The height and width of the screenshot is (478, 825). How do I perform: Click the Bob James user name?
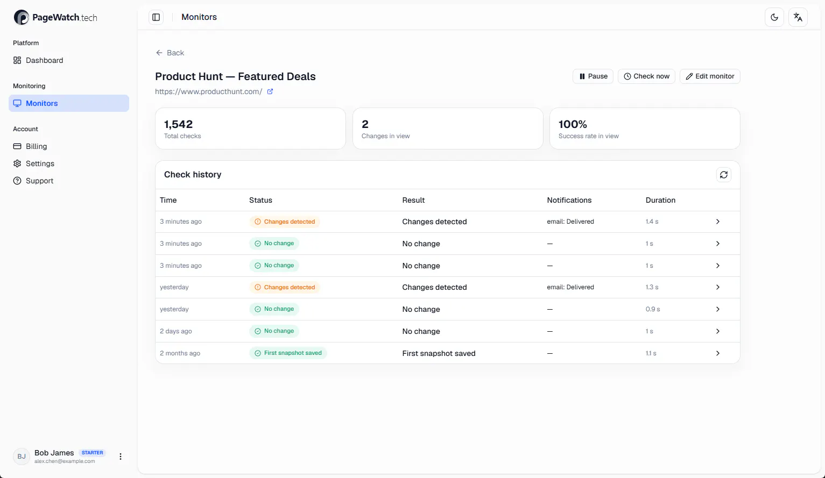click(54, 453)
